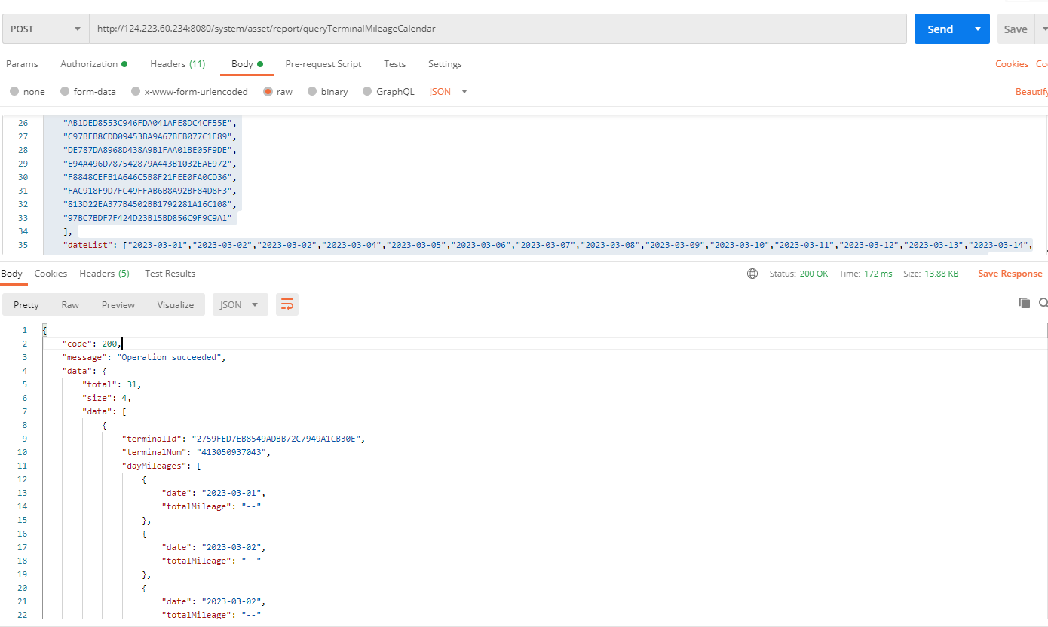Expand the Send button dropdown arrow
The height and width of the screenshot is (627, 1048).
click(x=977, y=29)
